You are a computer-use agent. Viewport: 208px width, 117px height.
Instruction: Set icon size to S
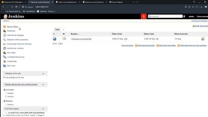point(59,44)
